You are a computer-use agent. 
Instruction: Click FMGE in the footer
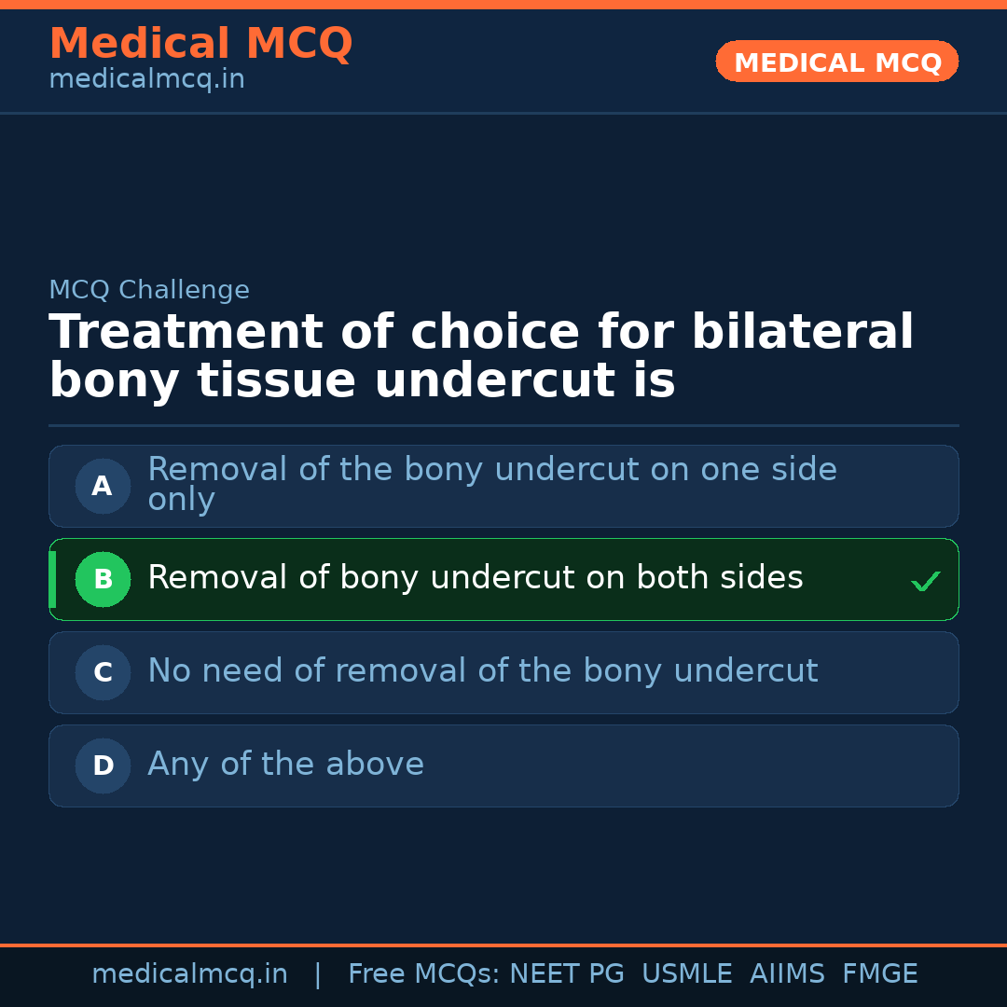point(879,974)
